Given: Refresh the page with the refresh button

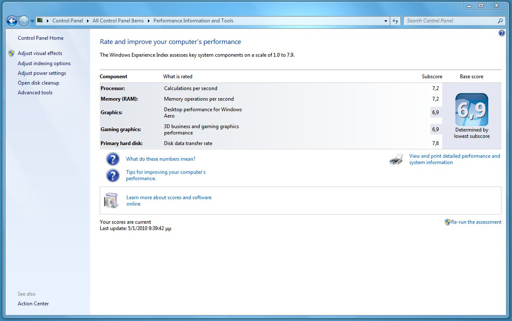Looking at the screenshot, I should tap(395, 21).
